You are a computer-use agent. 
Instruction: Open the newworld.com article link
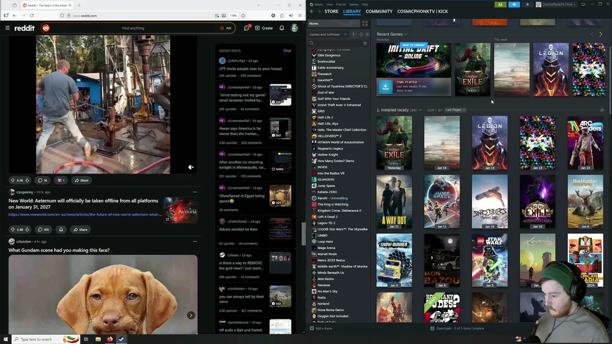tap(85, 215)
